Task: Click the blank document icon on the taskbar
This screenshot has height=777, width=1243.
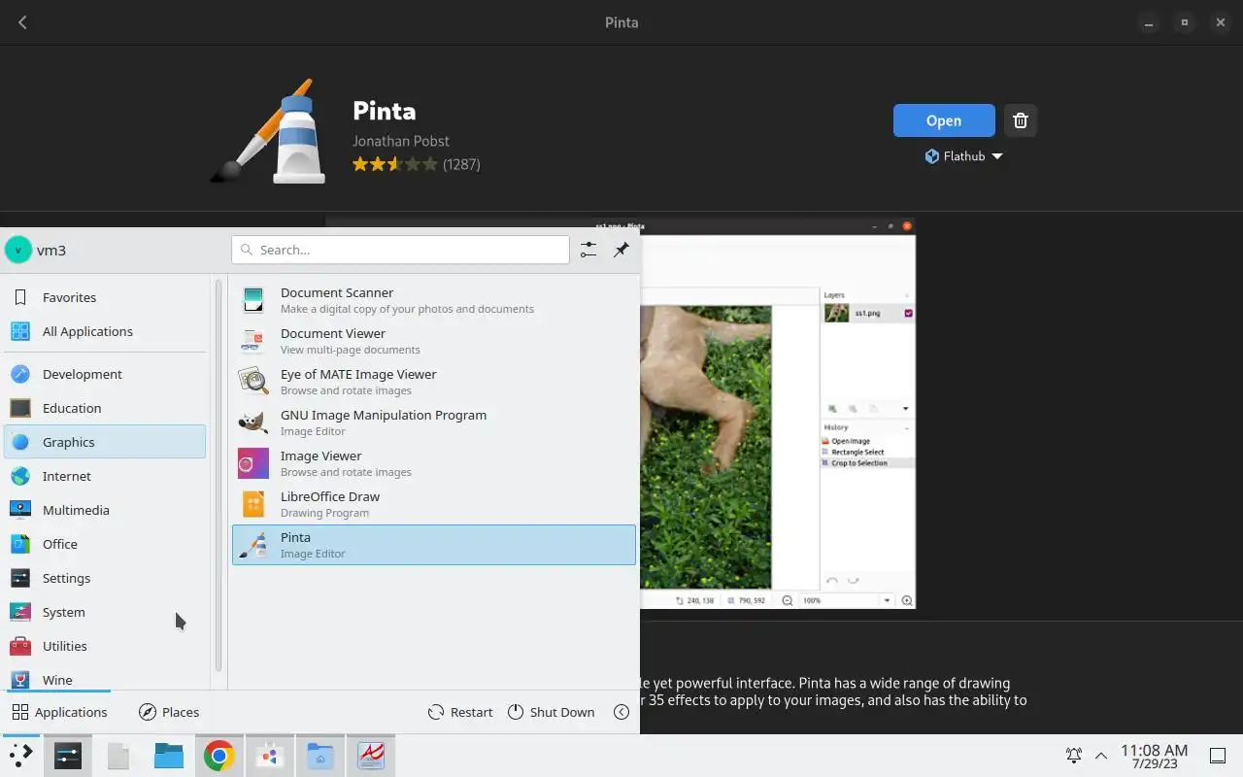Action: pyautogui.click(x=118, y=756)
